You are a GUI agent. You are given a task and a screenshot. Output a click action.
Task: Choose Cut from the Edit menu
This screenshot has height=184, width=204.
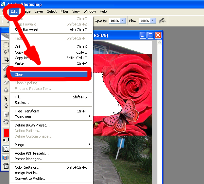pyautogui.click(x=51, y=47)
